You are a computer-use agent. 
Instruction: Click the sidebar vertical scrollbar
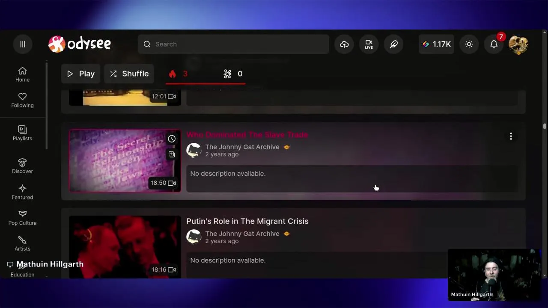pos(47,106)
